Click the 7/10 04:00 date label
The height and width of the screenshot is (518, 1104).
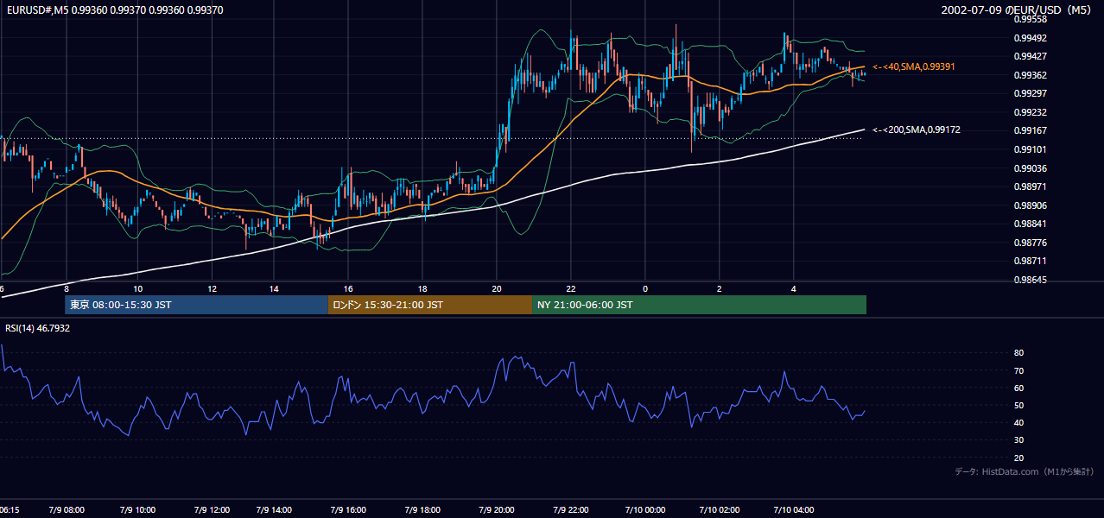click(794, 510)
